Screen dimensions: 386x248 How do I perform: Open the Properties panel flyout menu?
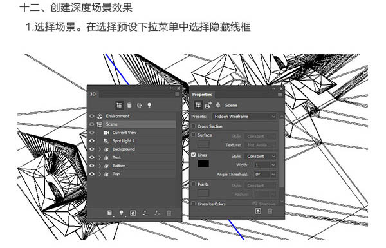(280, 95)
